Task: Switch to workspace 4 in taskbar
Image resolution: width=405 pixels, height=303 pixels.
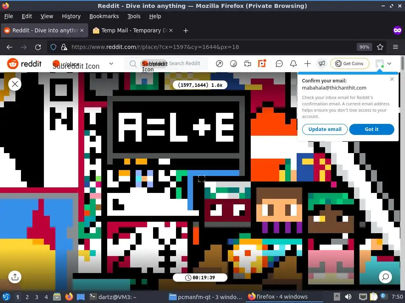Action: click(x=46, y=297)
